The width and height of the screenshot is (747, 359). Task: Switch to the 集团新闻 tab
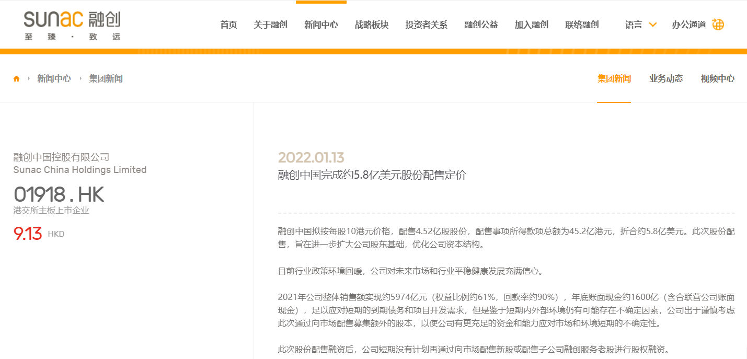tap(614, 79)
